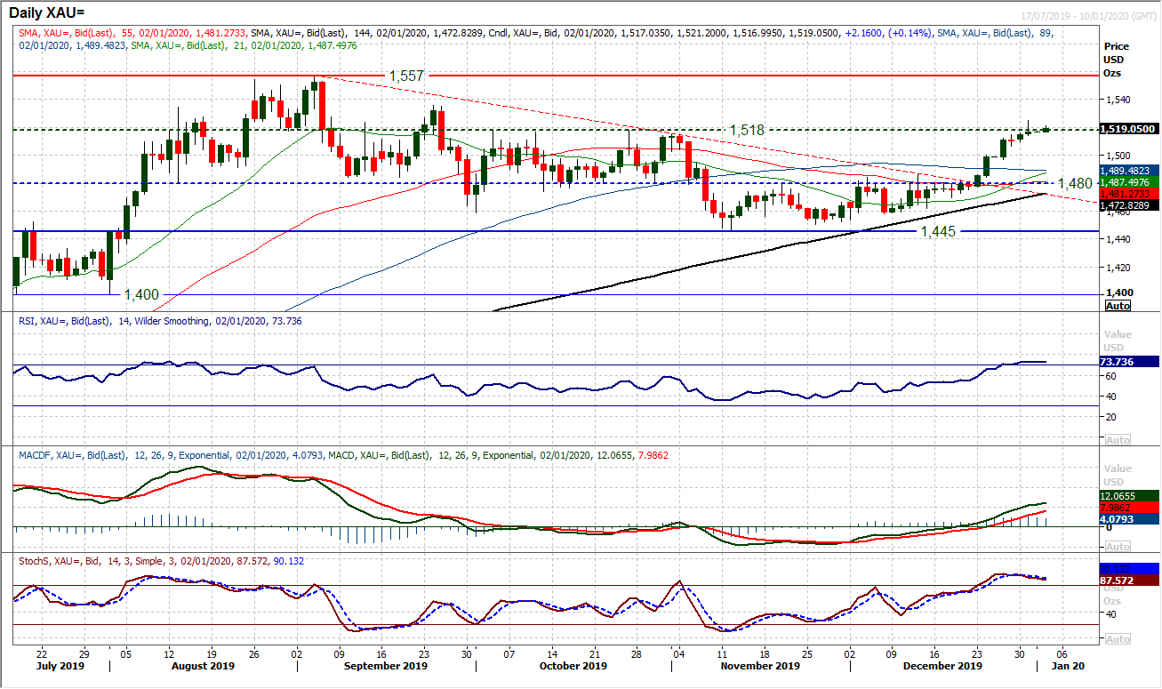This screenshot has width=1162, height=689.
Task: Click the 1,518 level label
Action: (x=748, y=130)
